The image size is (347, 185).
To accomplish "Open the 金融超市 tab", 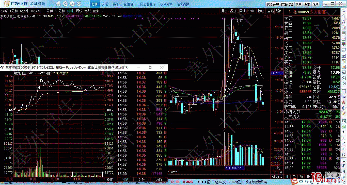I will [130, 4].
